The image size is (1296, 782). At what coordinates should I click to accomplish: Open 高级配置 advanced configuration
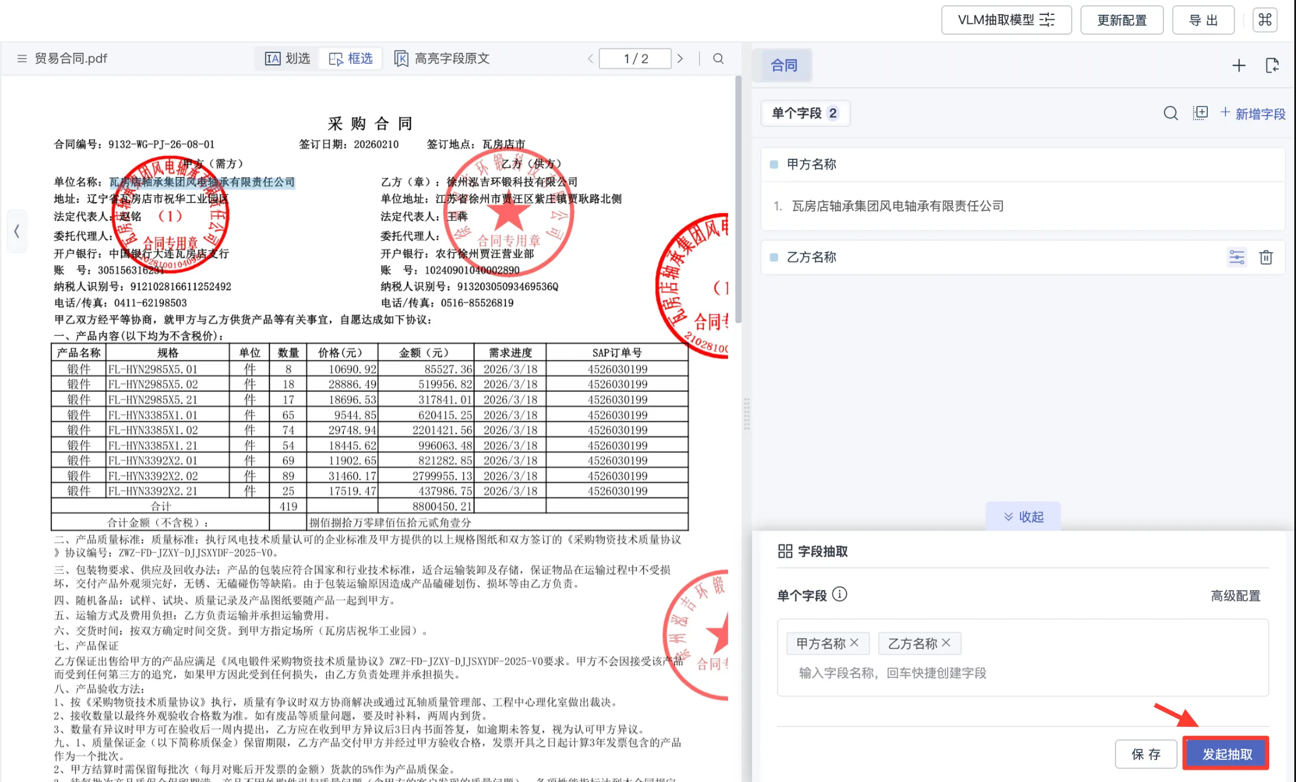click(1235, 596)
